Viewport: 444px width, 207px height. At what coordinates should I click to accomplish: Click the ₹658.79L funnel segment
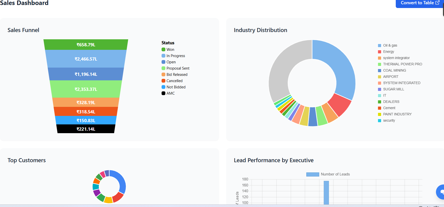click(86, 45)
